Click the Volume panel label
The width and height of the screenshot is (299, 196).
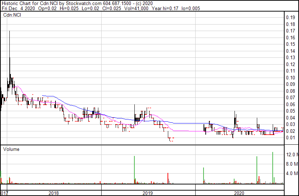click(12, 149)
